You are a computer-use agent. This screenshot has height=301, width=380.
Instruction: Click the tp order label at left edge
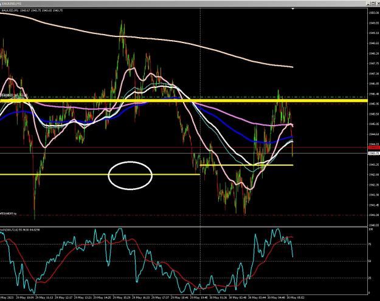(x=9, y=214)
